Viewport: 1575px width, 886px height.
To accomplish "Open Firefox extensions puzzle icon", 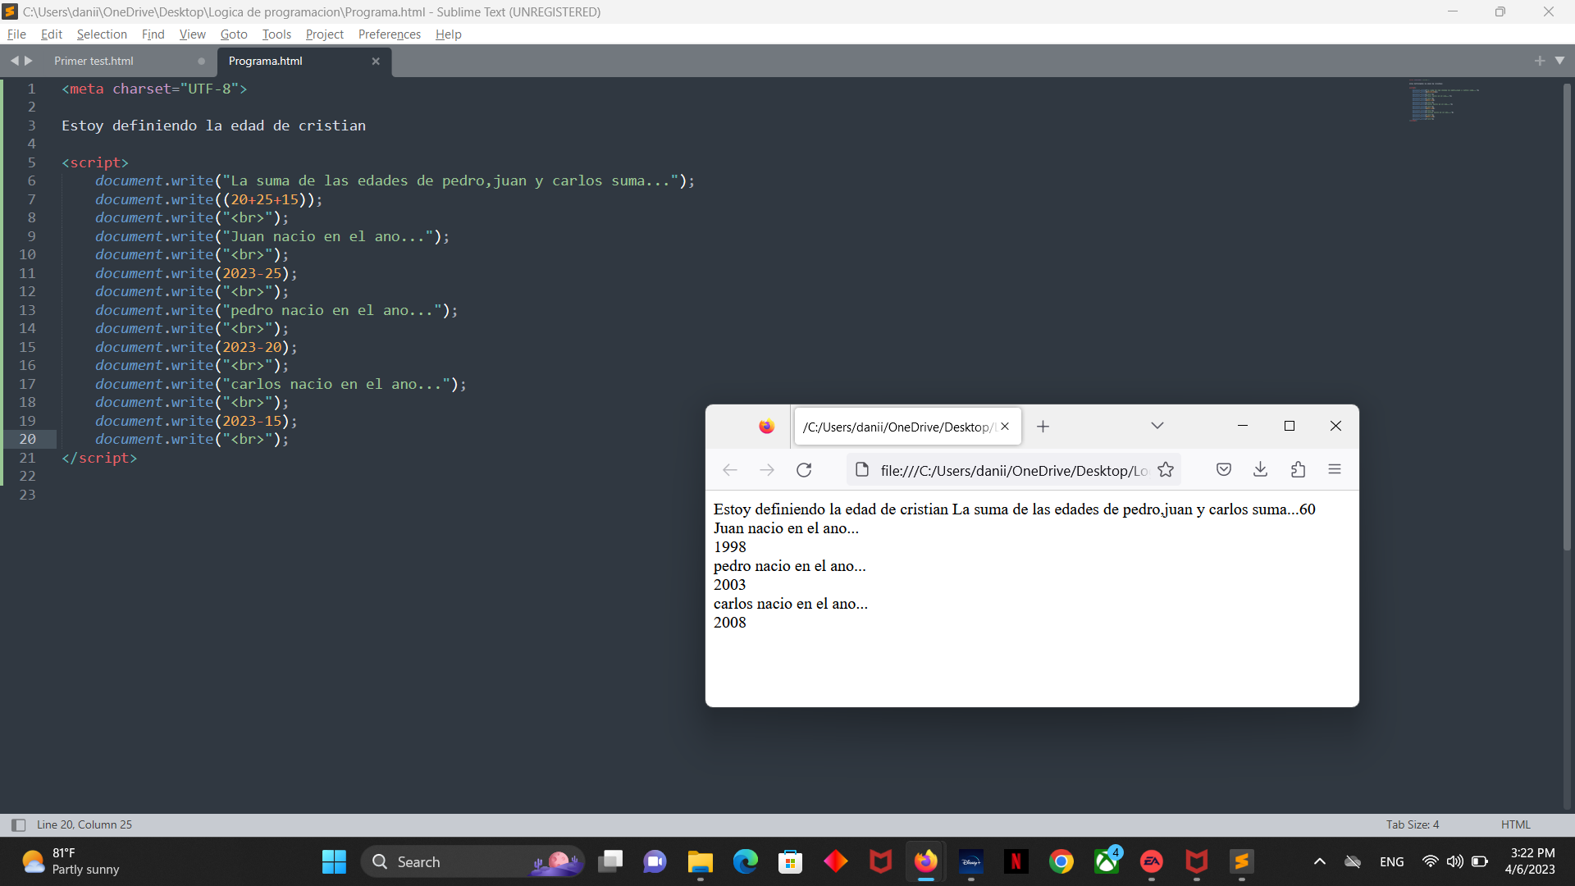I will 1298,469.
